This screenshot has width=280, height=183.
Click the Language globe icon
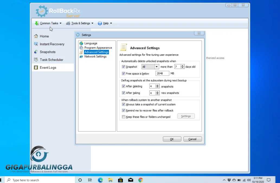tap(81, 43)
